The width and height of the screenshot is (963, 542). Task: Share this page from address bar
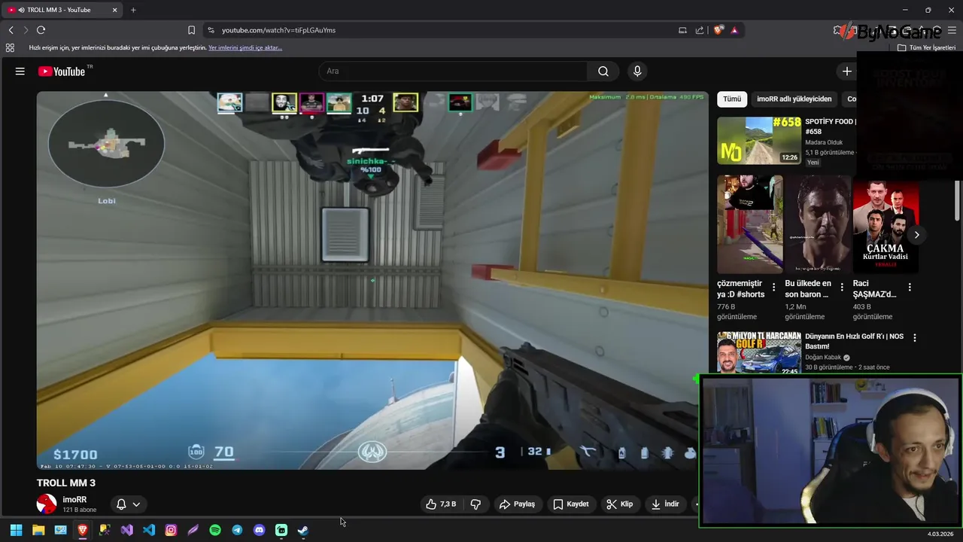coord(700,30)
